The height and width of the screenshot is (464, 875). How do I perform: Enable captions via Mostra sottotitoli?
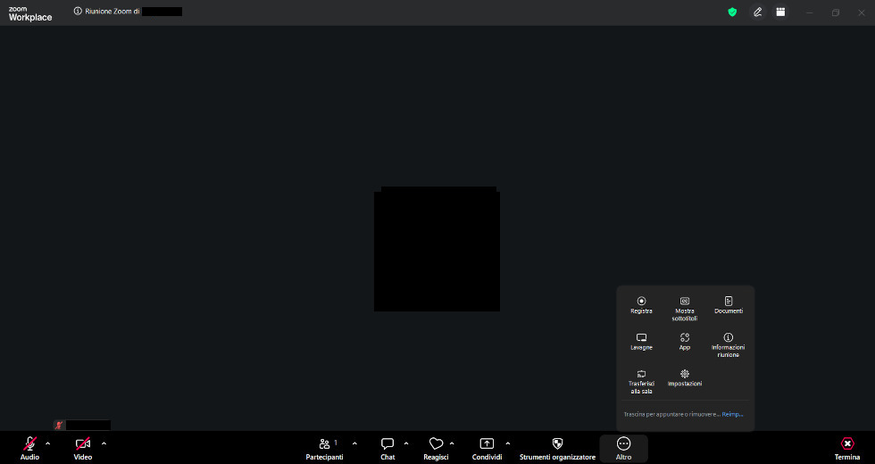[685, 309]
